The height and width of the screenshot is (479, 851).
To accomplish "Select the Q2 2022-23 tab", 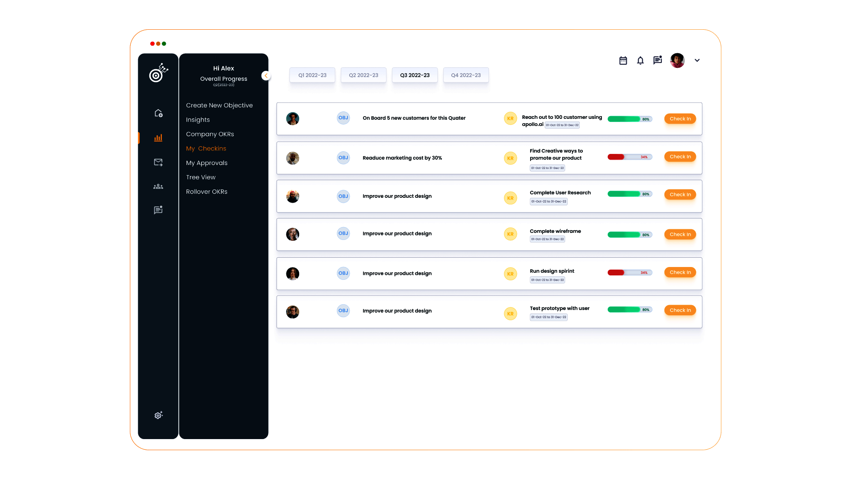I will coord(363,75).
